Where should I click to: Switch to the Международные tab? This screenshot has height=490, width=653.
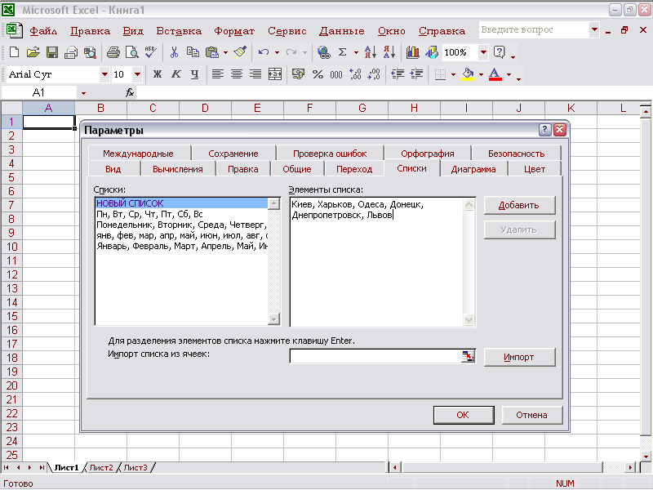click(x=138, y=154)
